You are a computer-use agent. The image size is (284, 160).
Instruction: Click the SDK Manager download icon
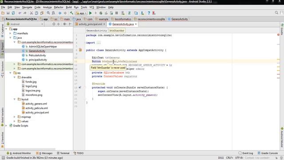(x=142, y=13)
